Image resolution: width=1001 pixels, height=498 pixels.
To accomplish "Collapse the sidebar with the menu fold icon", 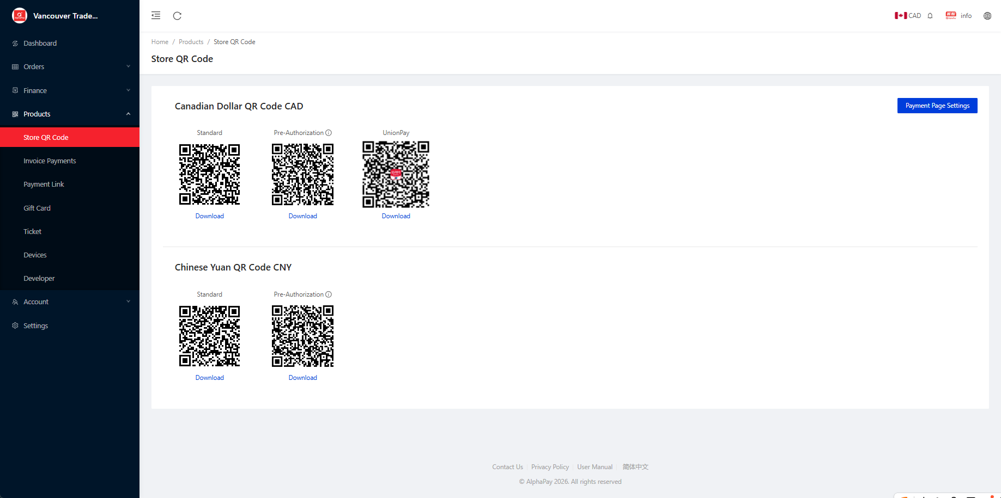I will 156,16.
